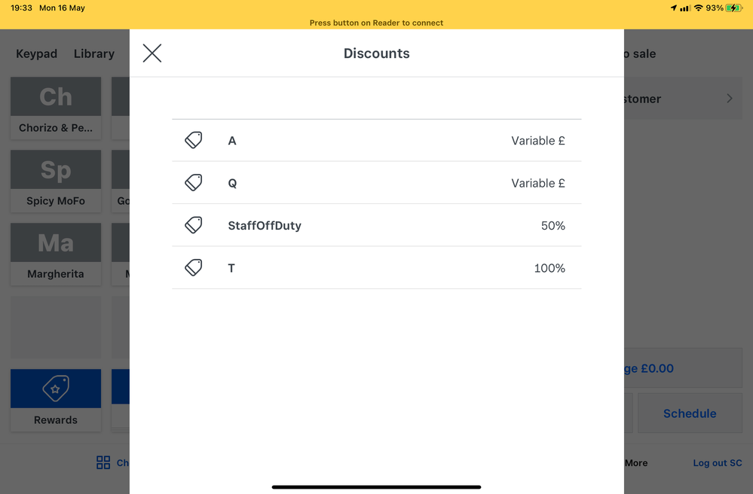Expand the customer row chevron

click(x=729, y=99)
